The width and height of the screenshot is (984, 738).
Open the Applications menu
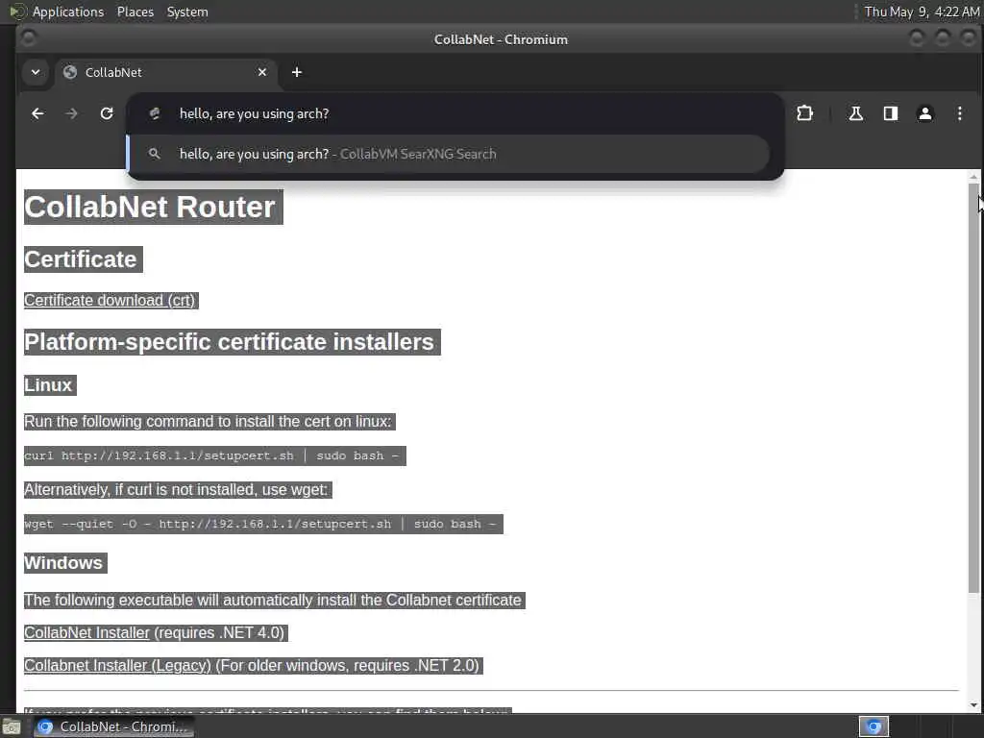click(x=68, y=12)
